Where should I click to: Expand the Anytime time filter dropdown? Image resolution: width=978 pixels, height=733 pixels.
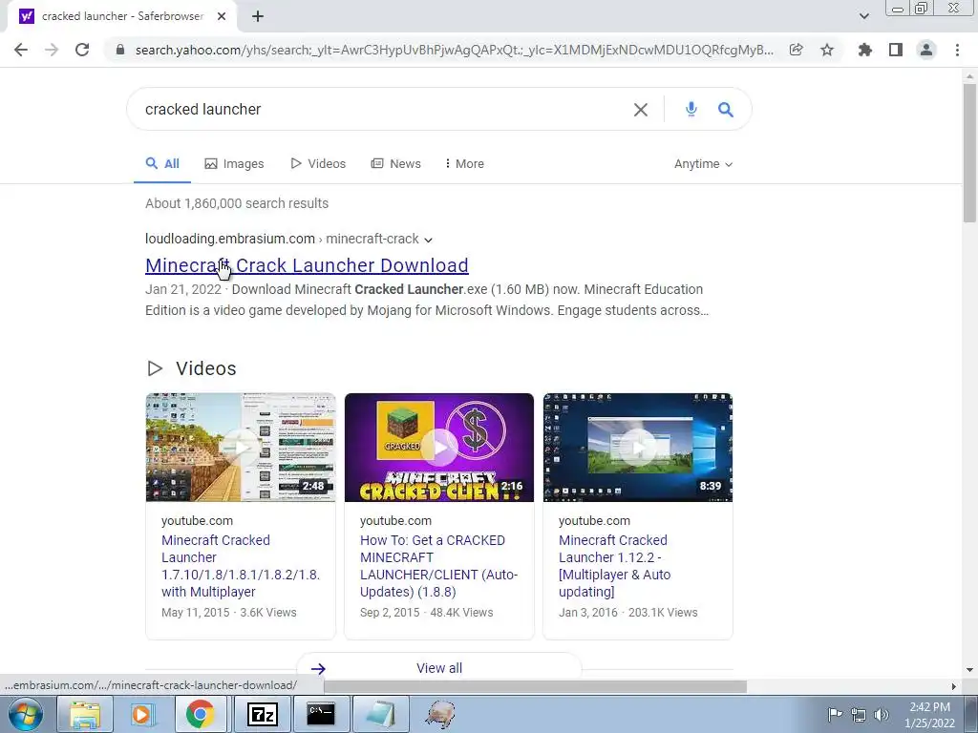click(x=704, y=164)
